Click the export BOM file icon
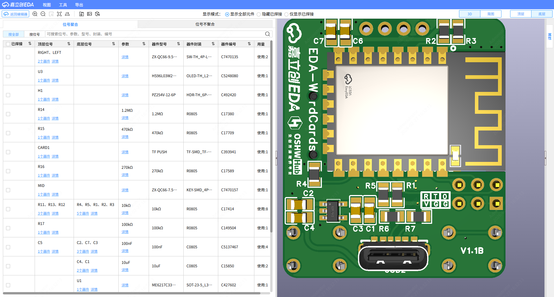This screenshot has height=297, width=554. click(81, 14)
